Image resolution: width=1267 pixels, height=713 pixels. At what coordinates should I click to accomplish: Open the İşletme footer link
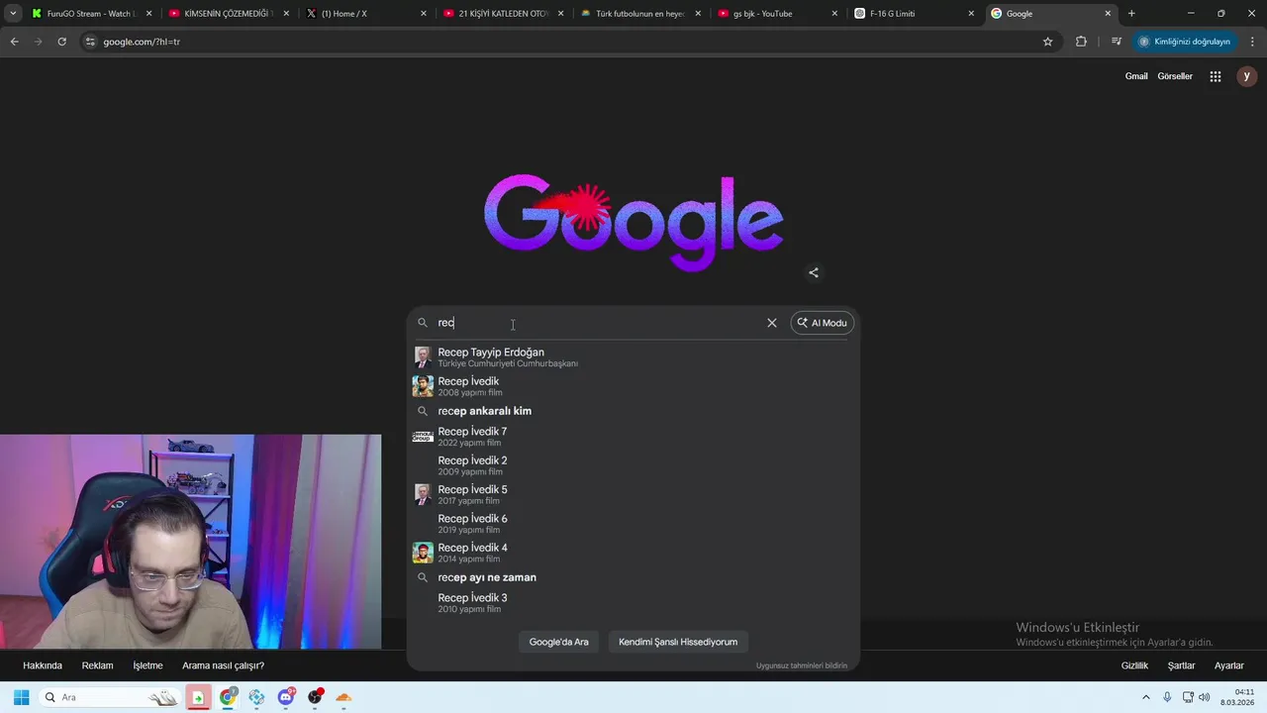[x=147, y=665]
